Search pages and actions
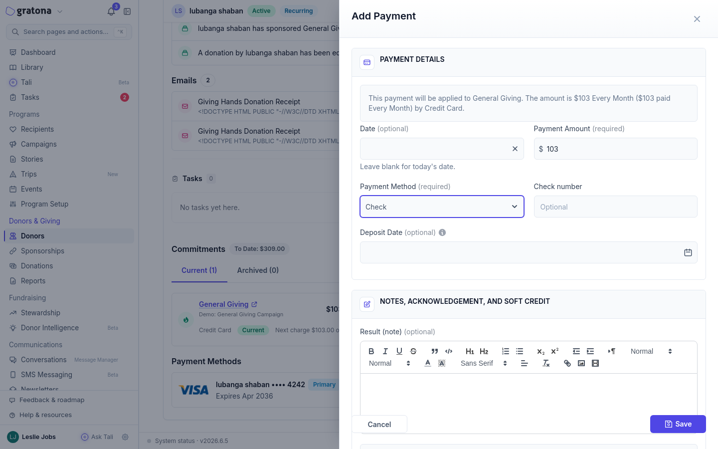718x449 pixels. click(69, 31)
